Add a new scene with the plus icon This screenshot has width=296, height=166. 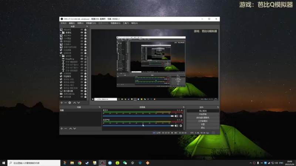(61, 128)
